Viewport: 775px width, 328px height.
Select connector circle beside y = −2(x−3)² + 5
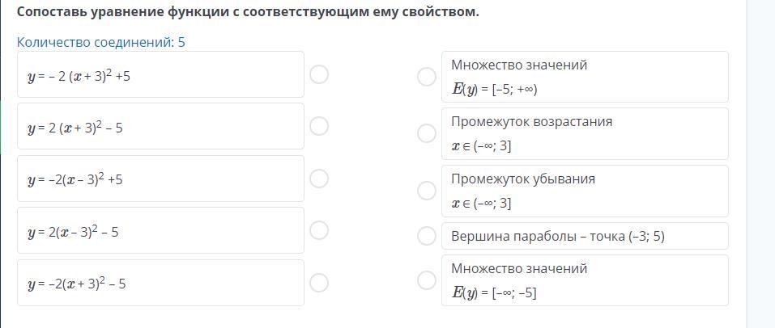pyautogui.click(x=319, y=179)
